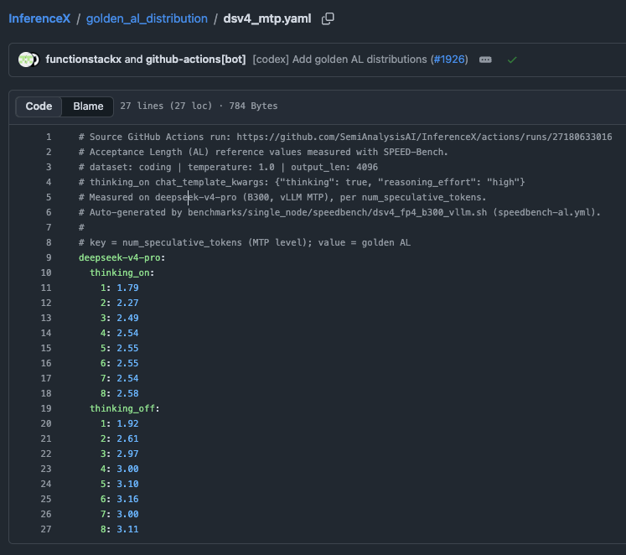The width and height of the screenshot is (626, 555).
Task: Click the value 2.58
Action: click(x=127, y=393)
